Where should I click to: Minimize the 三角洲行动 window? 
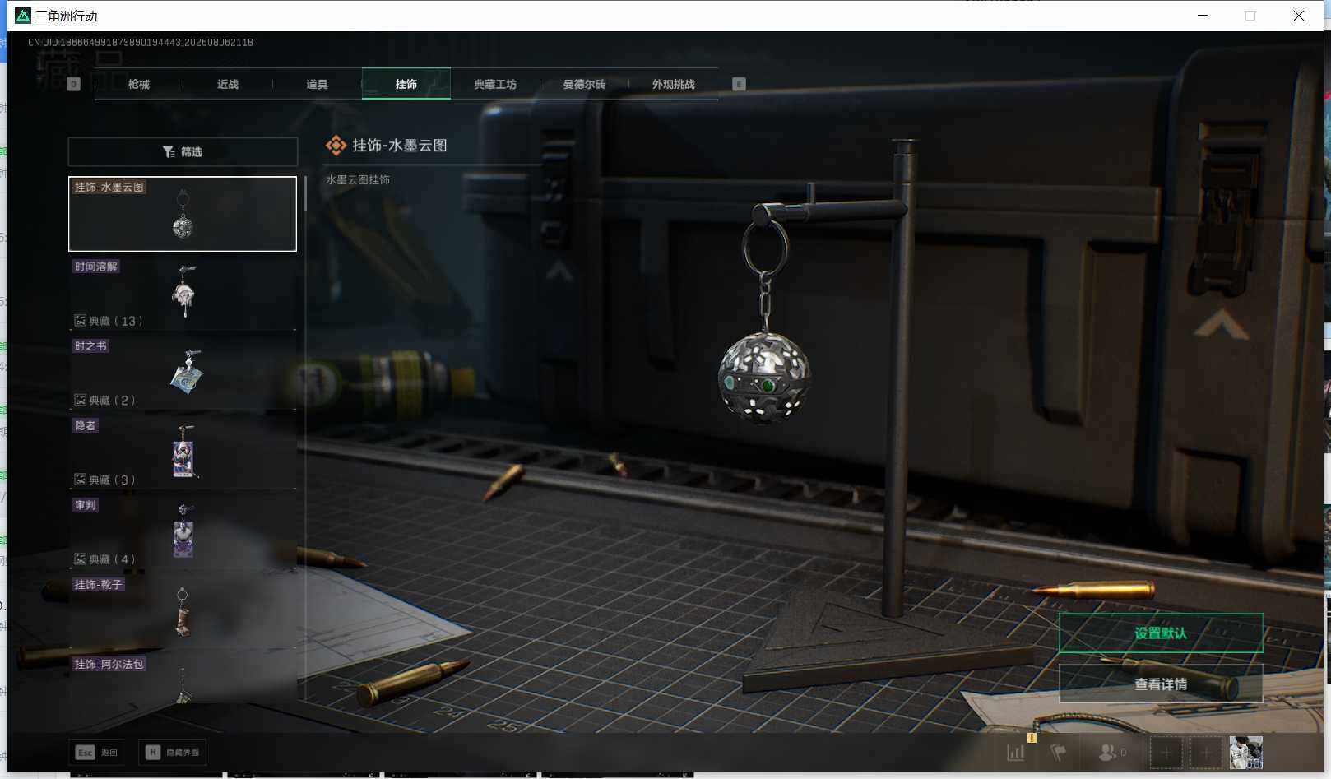tap(1203, 16)
